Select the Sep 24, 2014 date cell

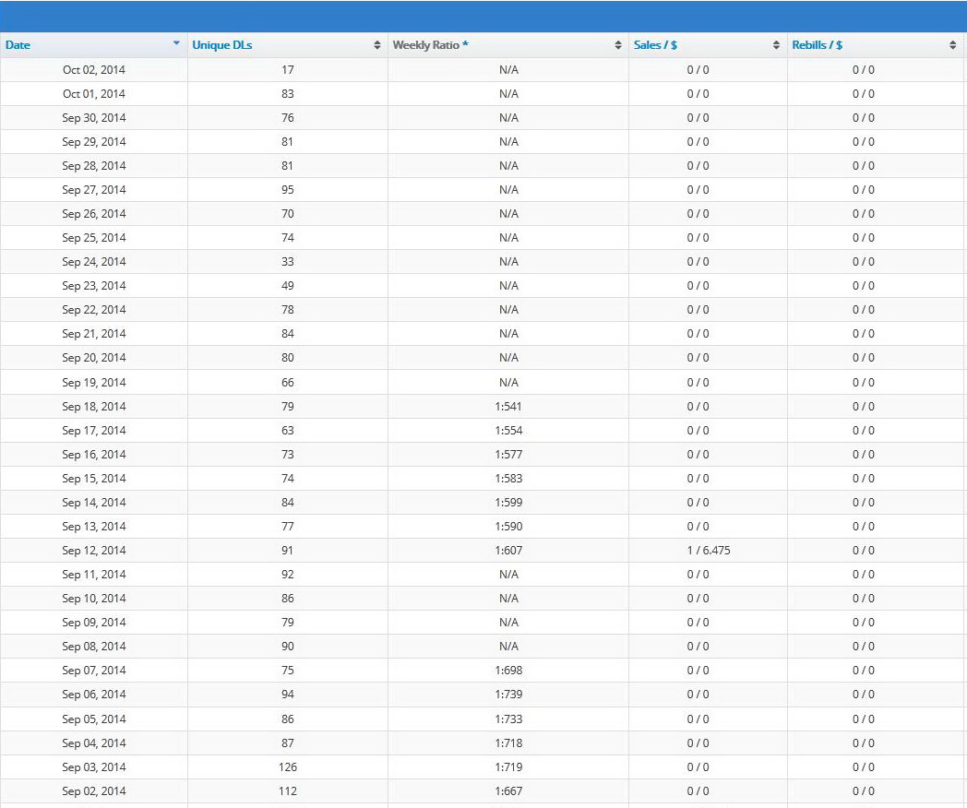tap(94, 262)
